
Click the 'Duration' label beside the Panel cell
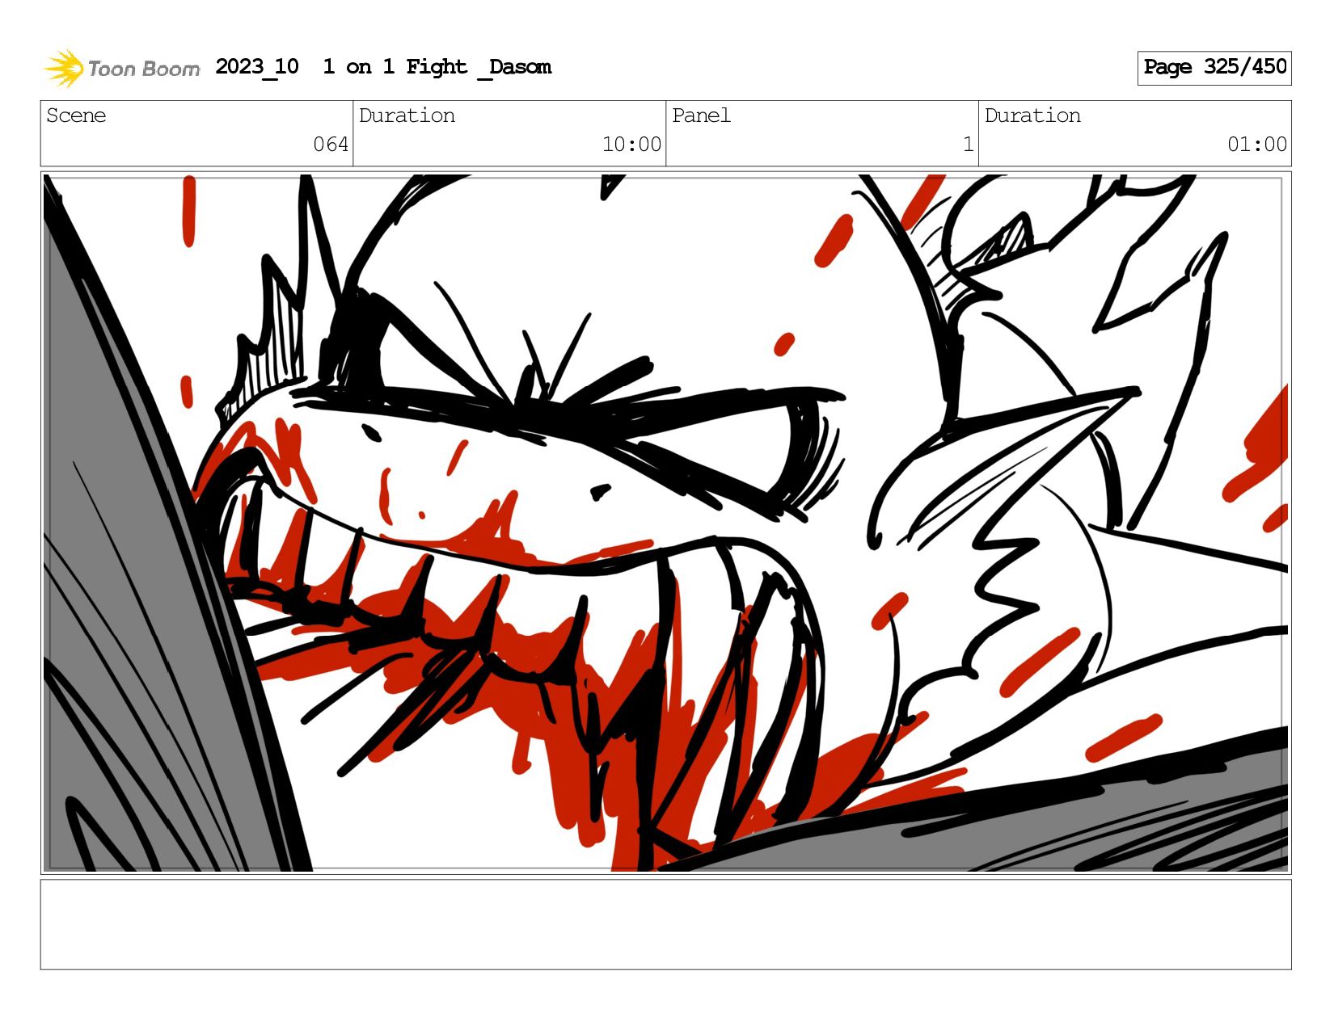[x=1032, y=116]
